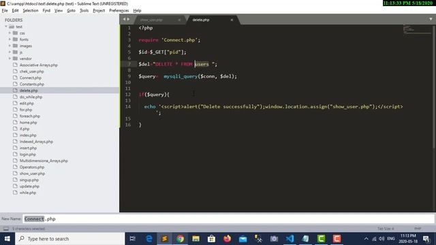
Task: Open singup.php in sidebar
Action: tap(29, 180)
